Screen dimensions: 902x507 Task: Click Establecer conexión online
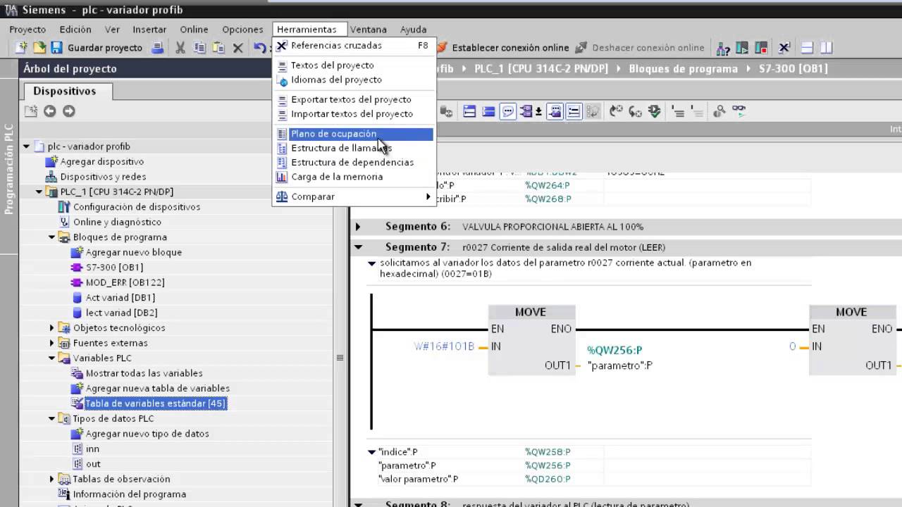[502, 48]
